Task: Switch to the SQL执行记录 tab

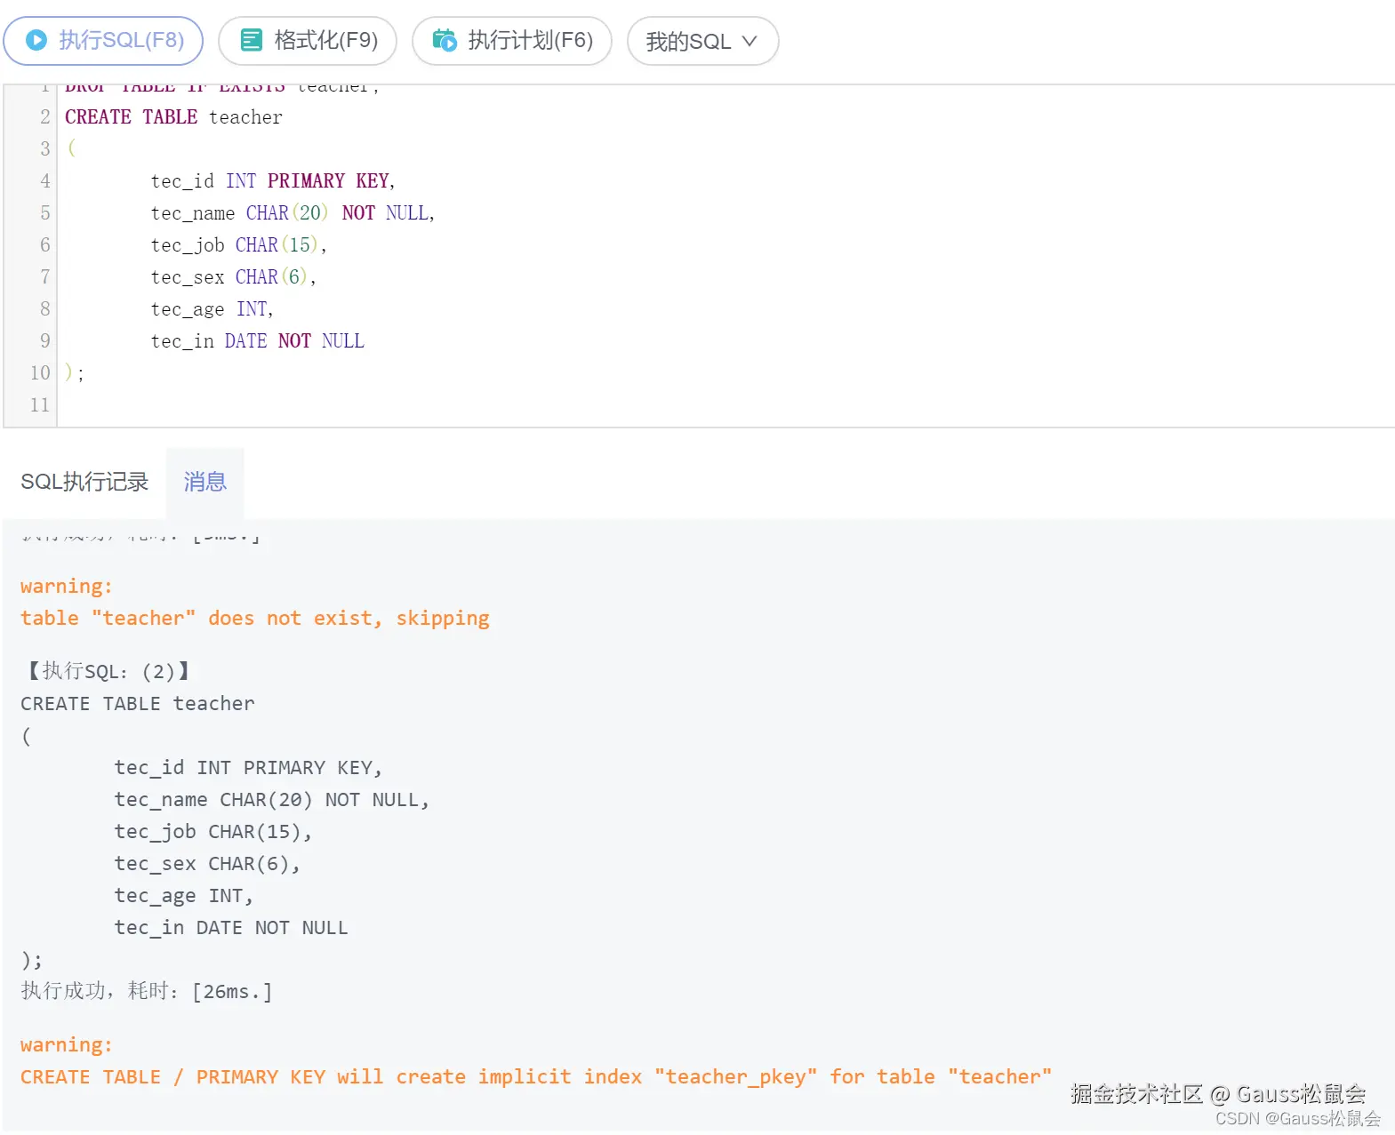Action: pos(84,482)
